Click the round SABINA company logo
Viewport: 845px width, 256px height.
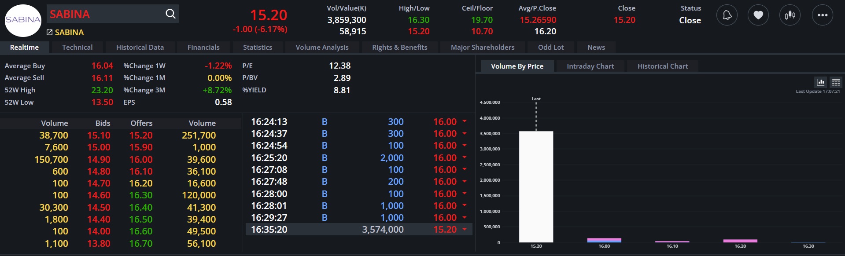[23, 20]
